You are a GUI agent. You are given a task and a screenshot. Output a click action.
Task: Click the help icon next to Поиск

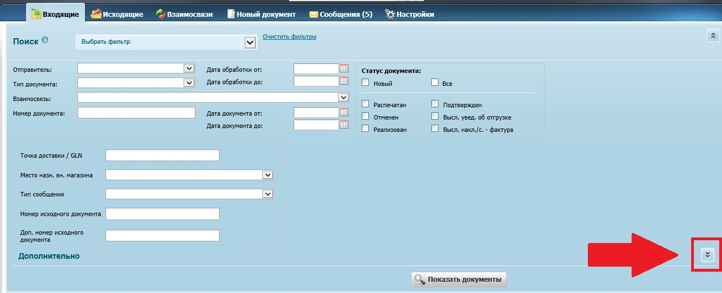(45, 40)
